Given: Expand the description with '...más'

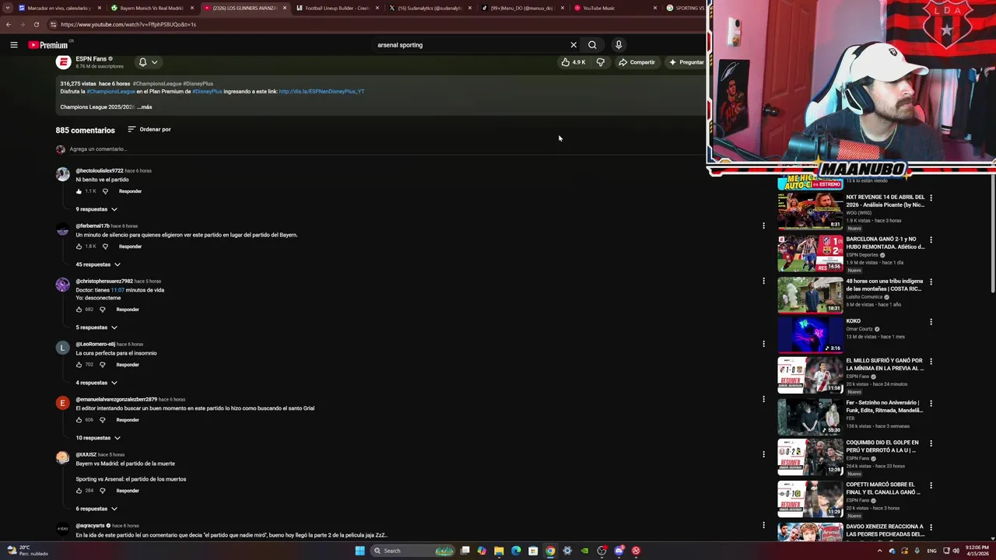Looking at the screenshot, I should (145, 107).
